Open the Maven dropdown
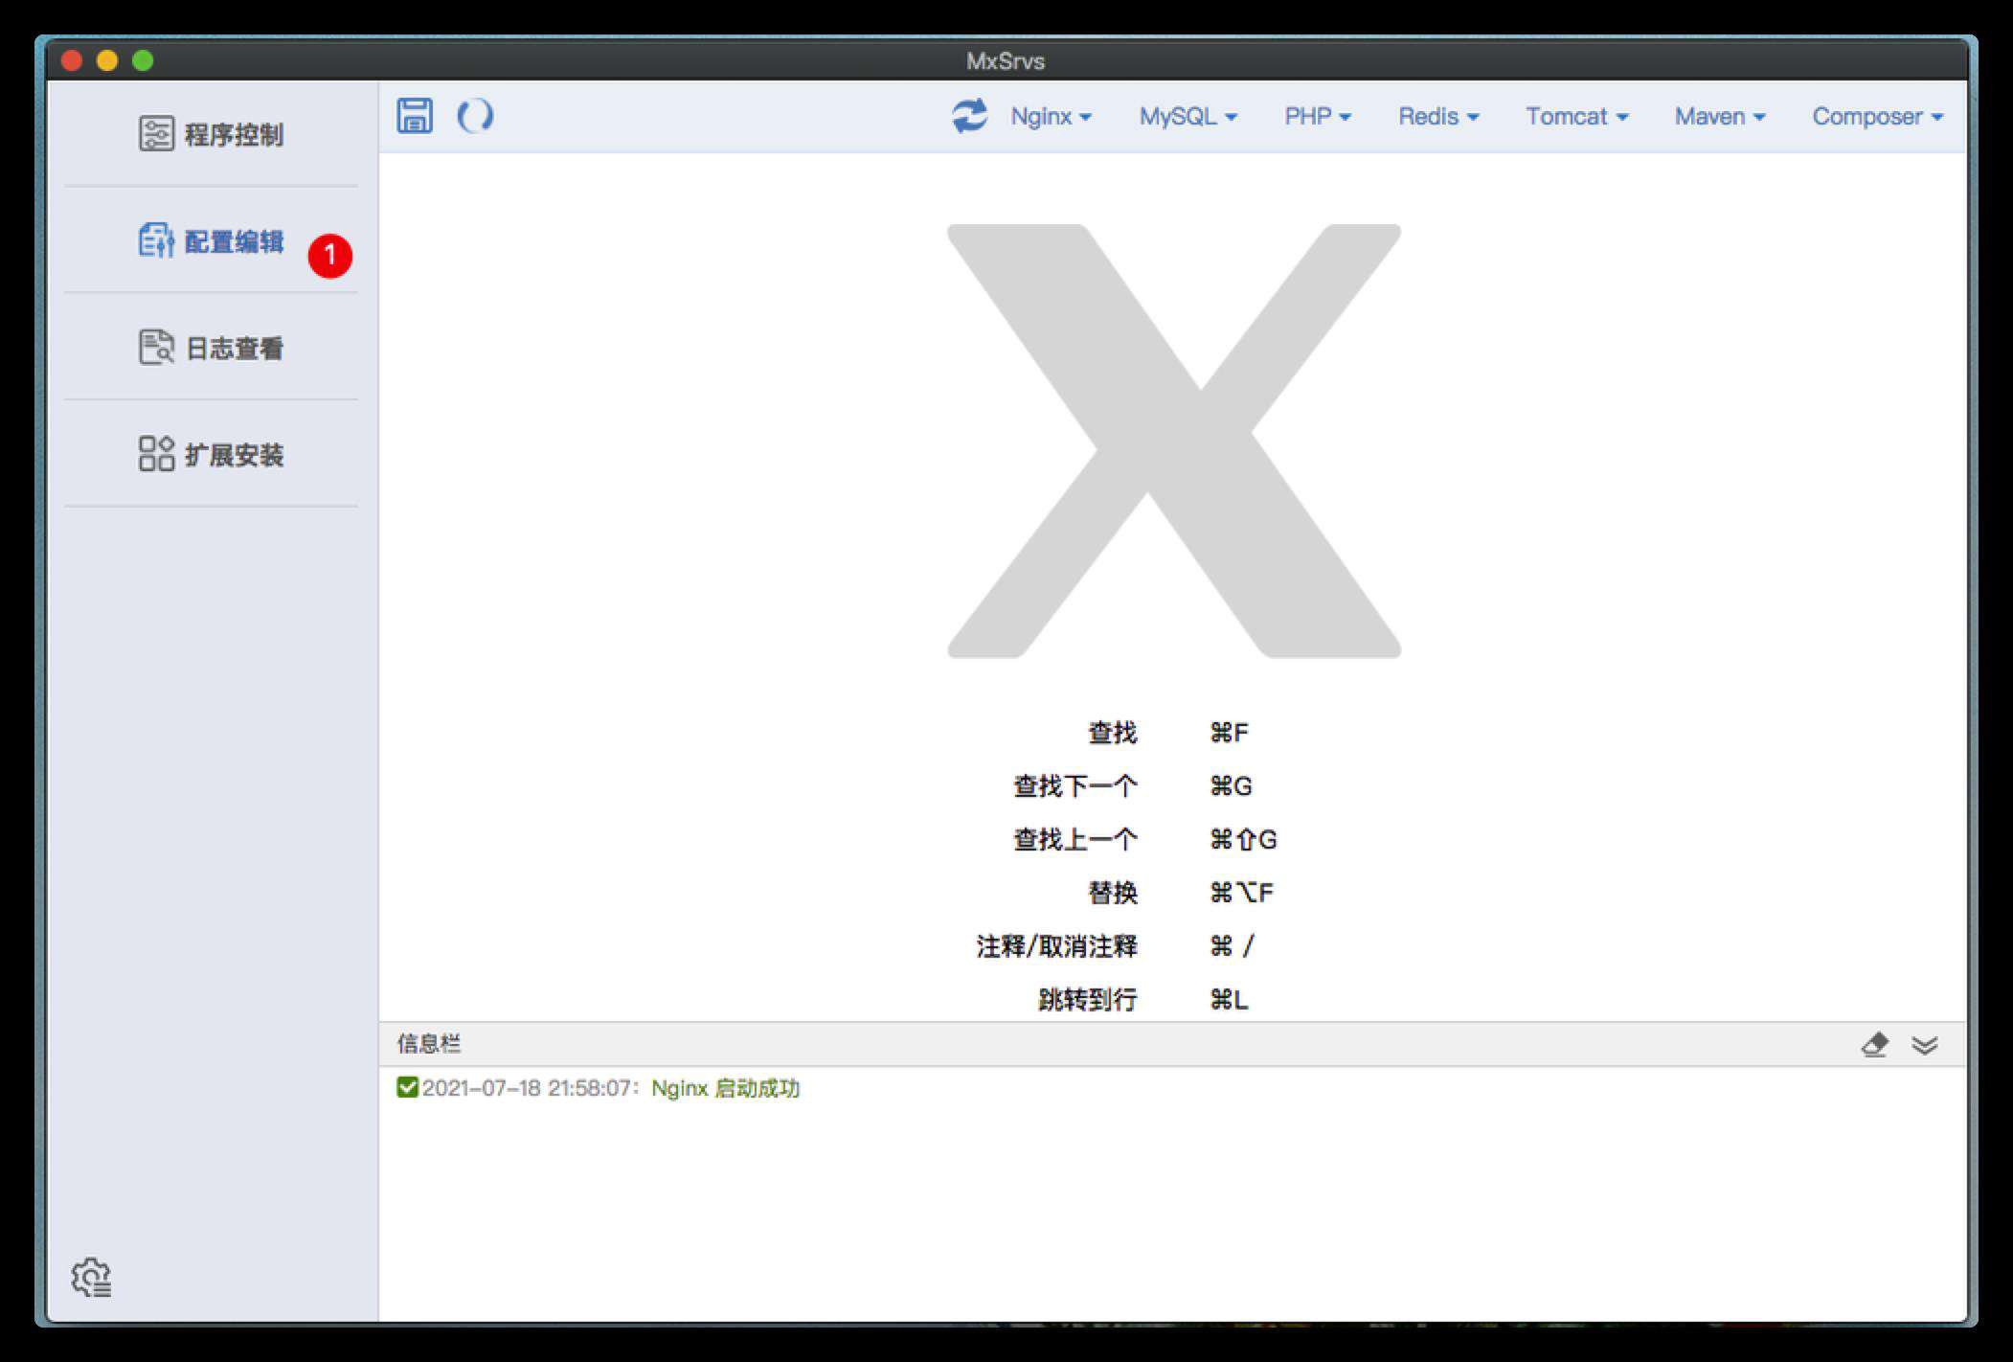This screenshot has width=2013, height=1362. pos(1719,117)
